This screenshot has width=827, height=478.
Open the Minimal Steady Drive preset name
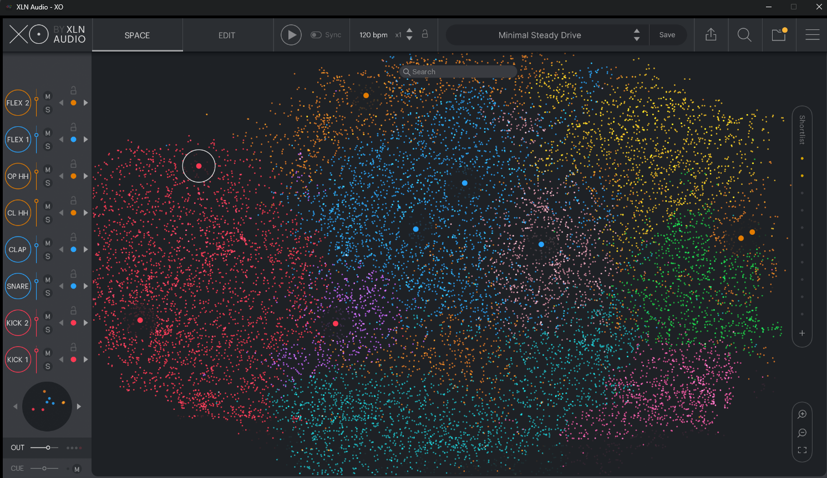click(x=540, y=35)
